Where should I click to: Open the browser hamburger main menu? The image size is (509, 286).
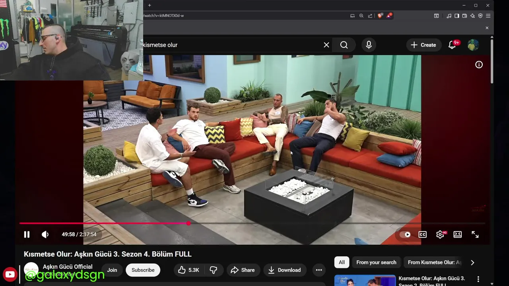tap(488, 15)
